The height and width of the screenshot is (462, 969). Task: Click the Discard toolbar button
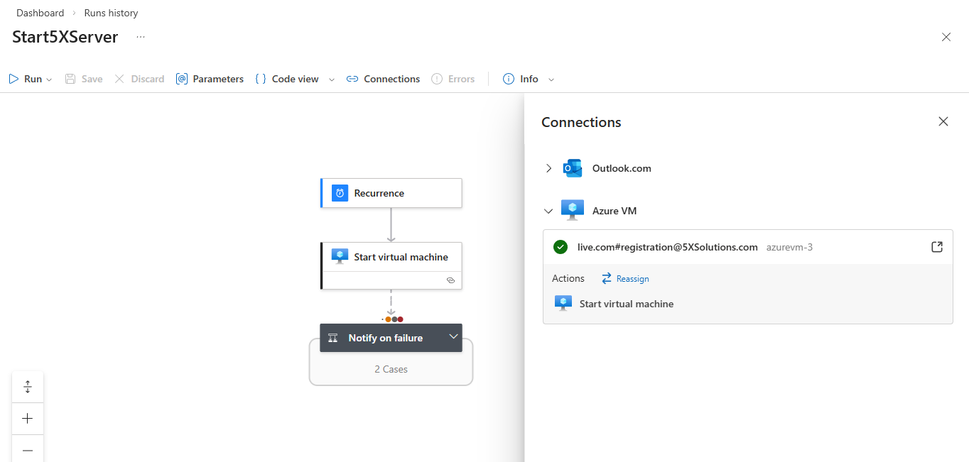pyautogui.click(x=139, y=79)
